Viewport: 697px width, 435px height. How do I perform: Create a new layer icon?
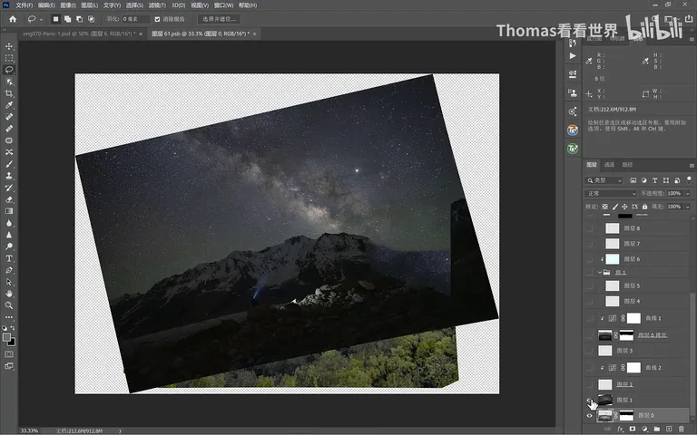click(669, 429)
